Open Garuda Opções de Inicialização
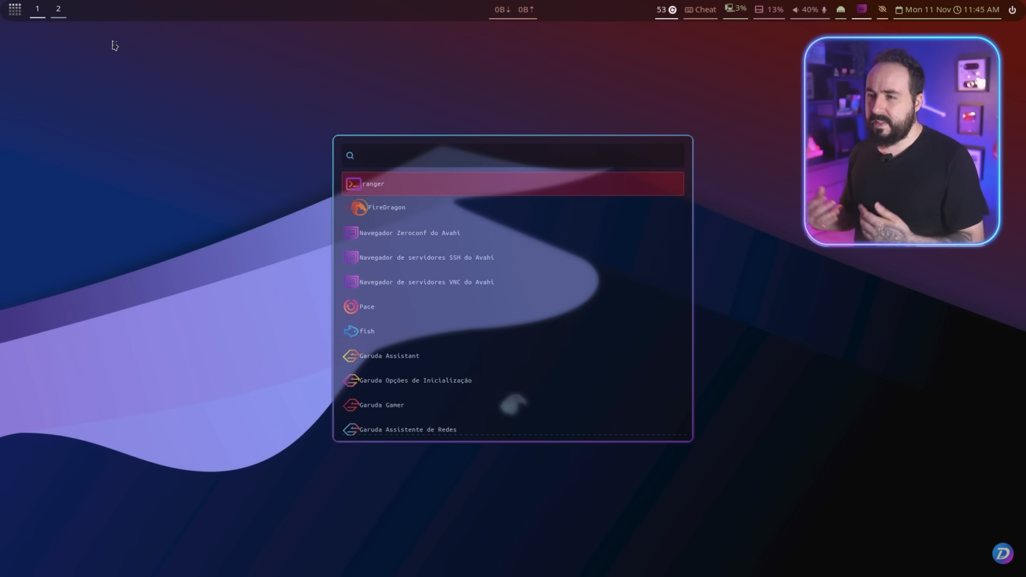Viewport: 1026px width, 577px height. tap(415, 380)
